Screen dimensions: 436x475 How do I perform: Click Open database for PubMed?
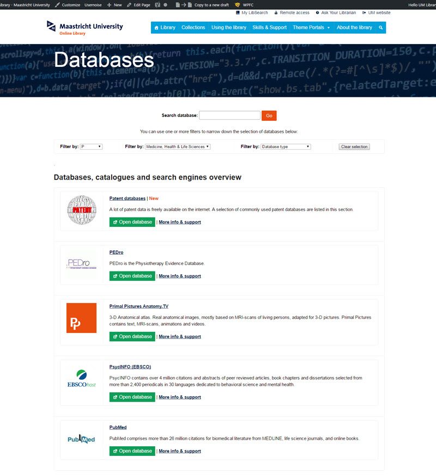click(x=132, y=451)
